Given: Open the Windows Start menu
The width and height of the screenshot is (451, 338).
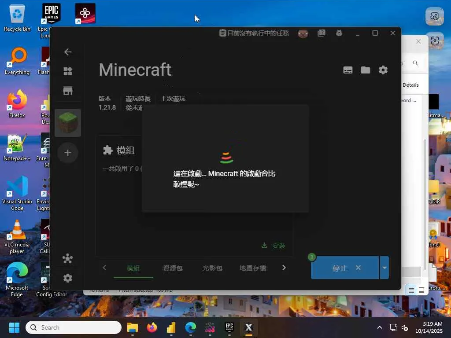Looking at the screenshot, I should pos(14,327).
